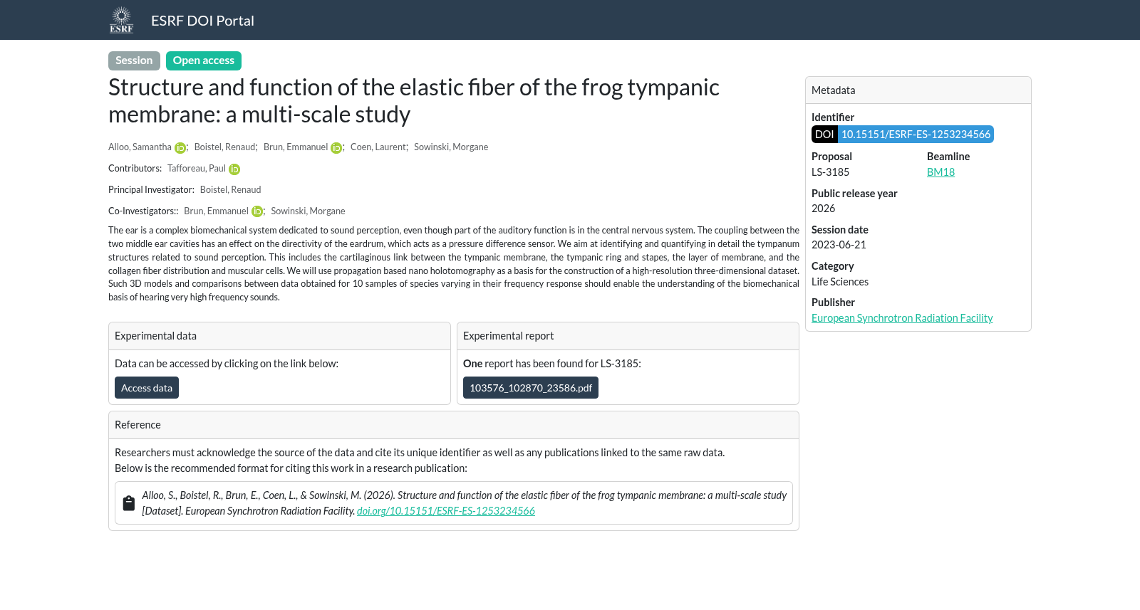Click the Access data button
This screenshot has width=1140, height=610.
(147, 388)
